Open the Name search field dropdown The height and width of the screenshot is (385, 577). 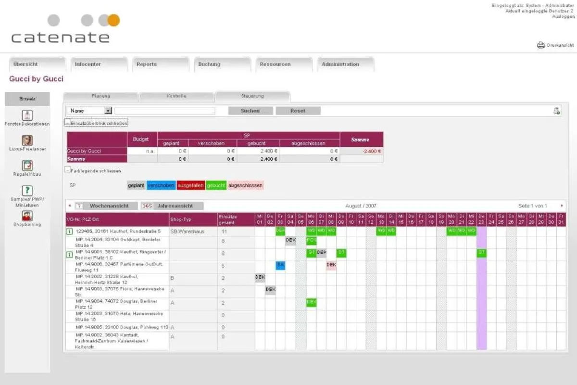pos(108,111)
